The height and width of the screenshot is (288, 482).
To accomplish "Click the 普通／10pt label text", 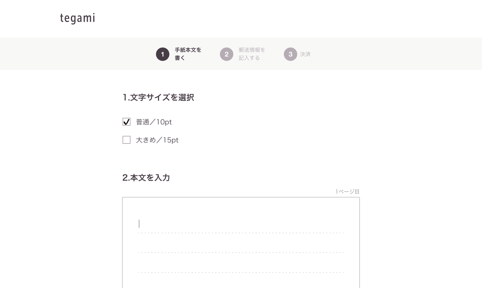I will pyautogui.click(x=154, y=122).
